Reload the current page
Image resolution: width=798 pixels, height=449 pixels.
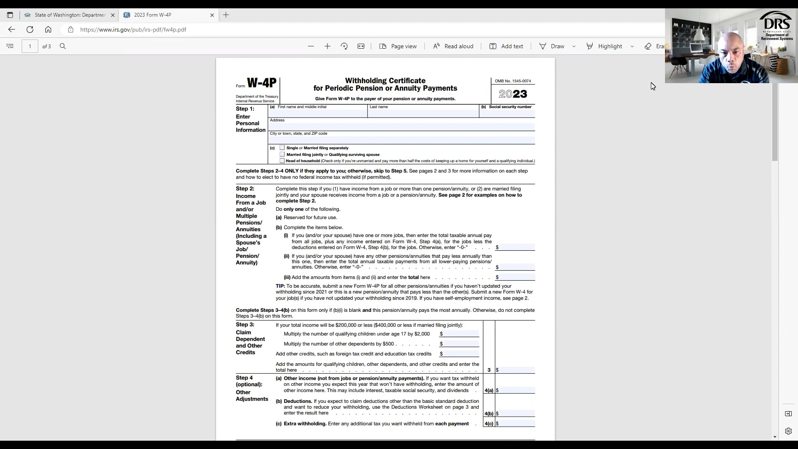click(x=30, y=30)
